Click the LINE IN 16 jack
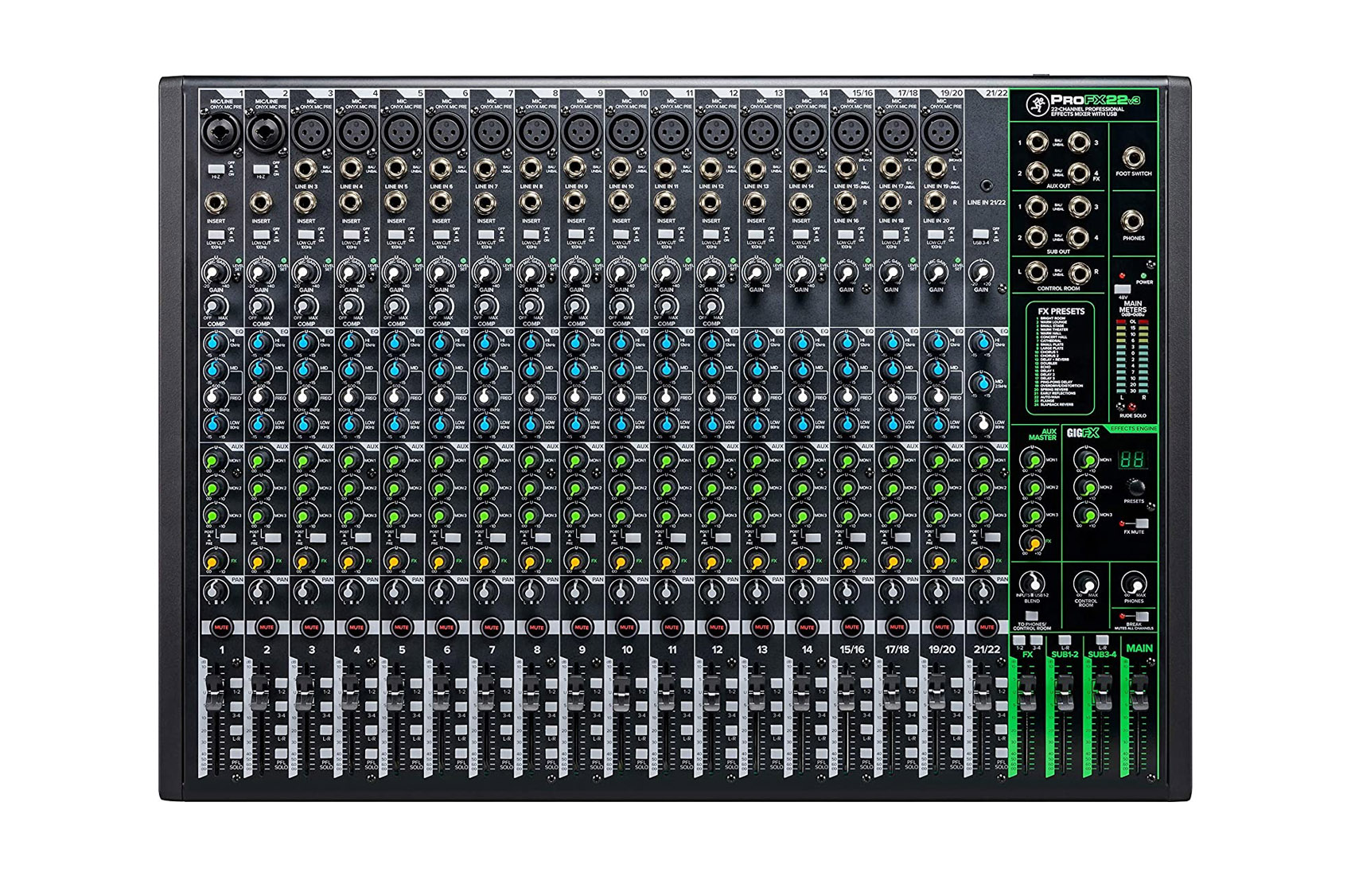The image size is (1351, 876). pyautogui.click(x=845, y=203)
